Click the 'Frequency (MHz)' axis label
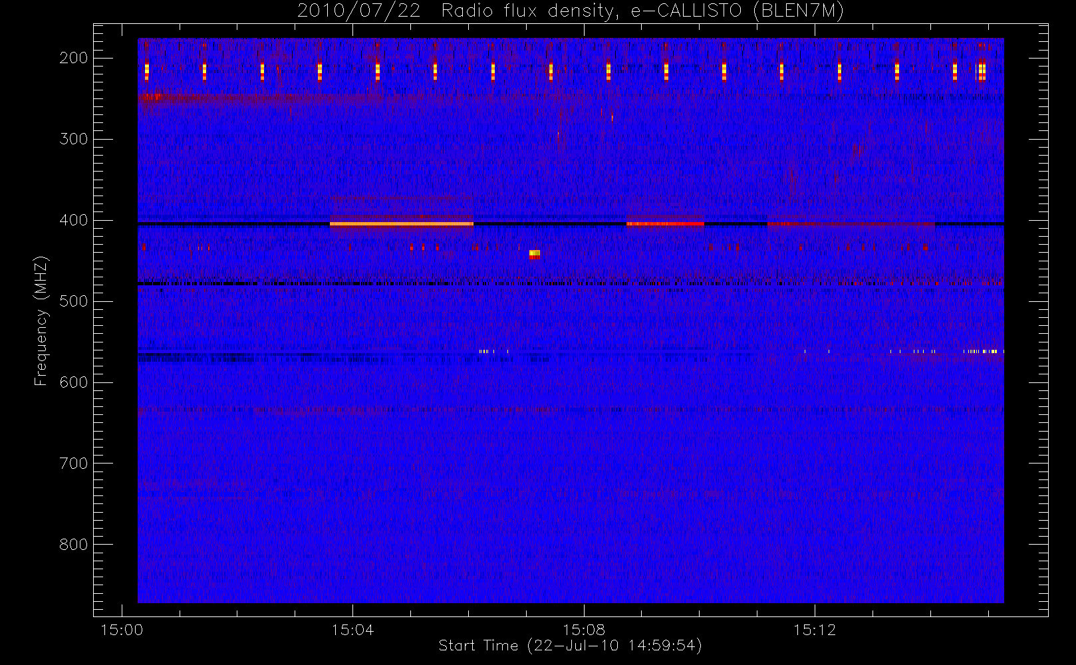 click(41, 321)
